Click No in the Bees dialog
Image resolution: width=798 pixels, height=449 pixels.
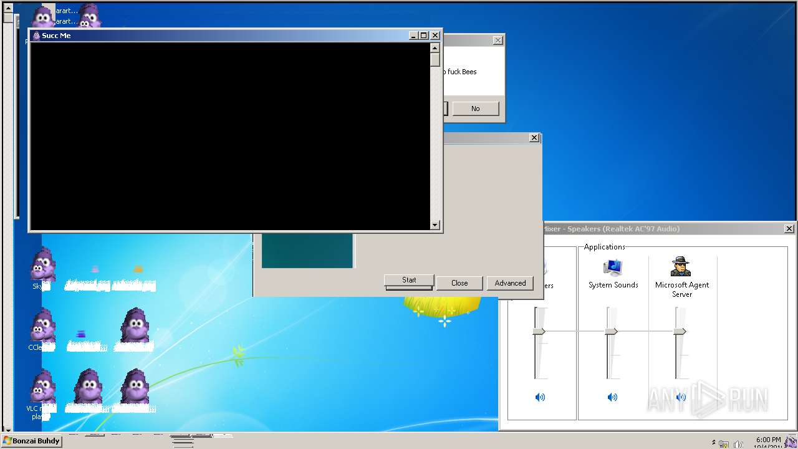click(476, 109)
